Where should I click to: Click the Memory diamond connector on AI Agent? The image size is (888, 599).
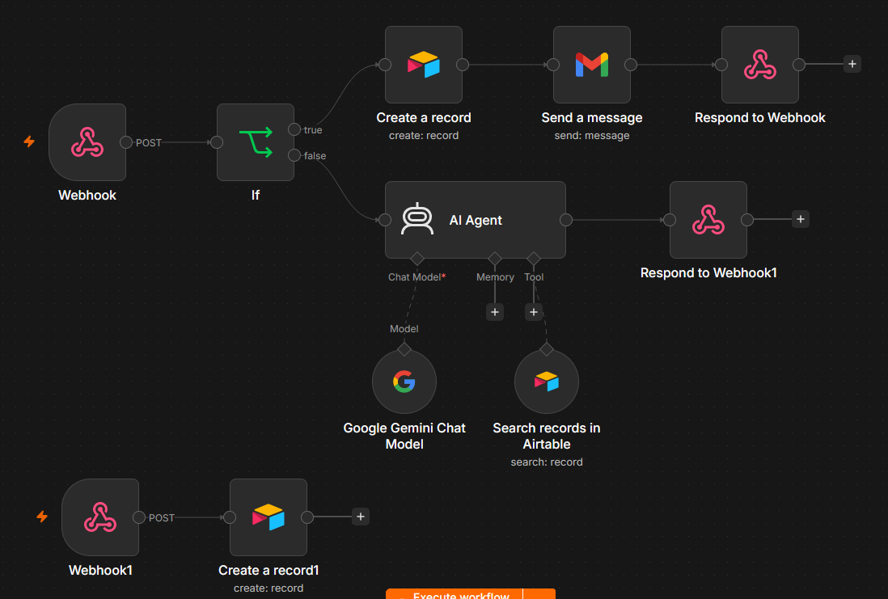click(495, 259)
